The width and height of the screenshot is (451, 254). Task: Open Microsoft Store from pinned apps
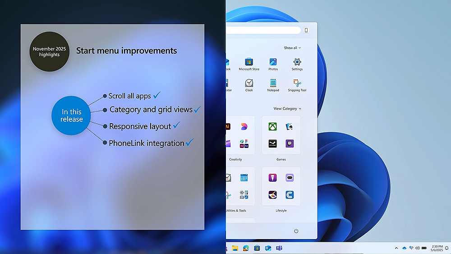249,62
